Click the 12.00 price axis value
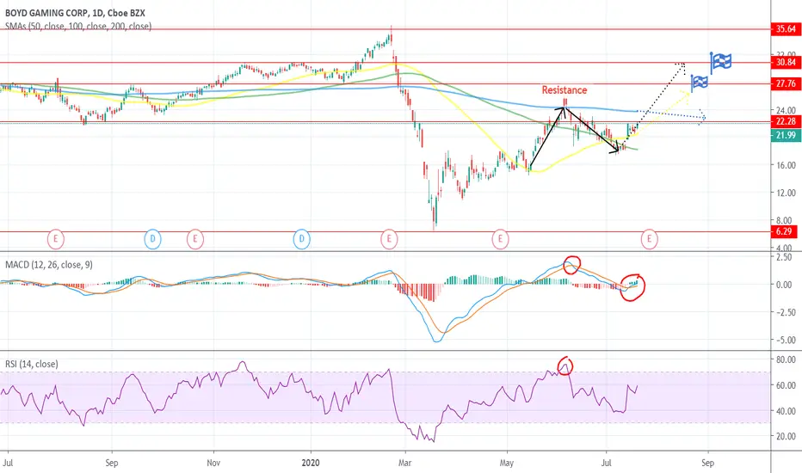The width and height of the screenshot is (802, 473). 786,193
